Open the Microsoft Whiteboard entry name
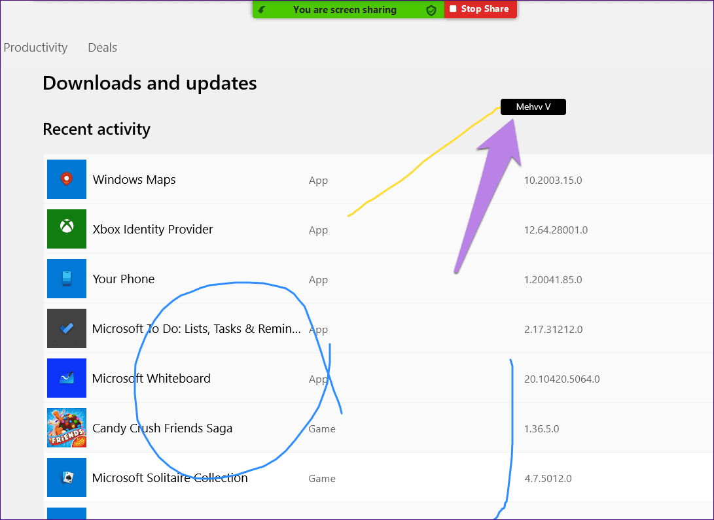Image resolution: width=714 pixels, height=520 pixels. [151, 379]
